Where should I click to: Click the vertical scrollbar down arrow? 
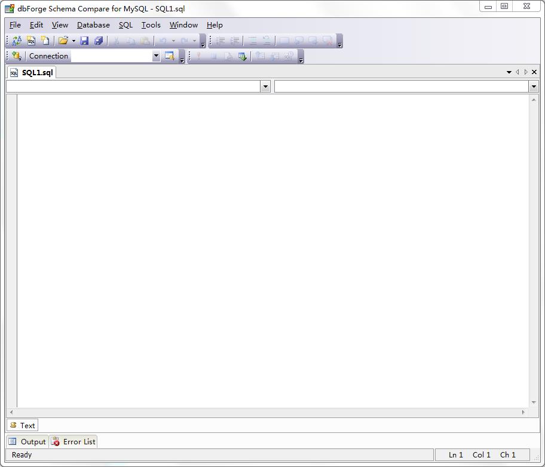(534, 403)
